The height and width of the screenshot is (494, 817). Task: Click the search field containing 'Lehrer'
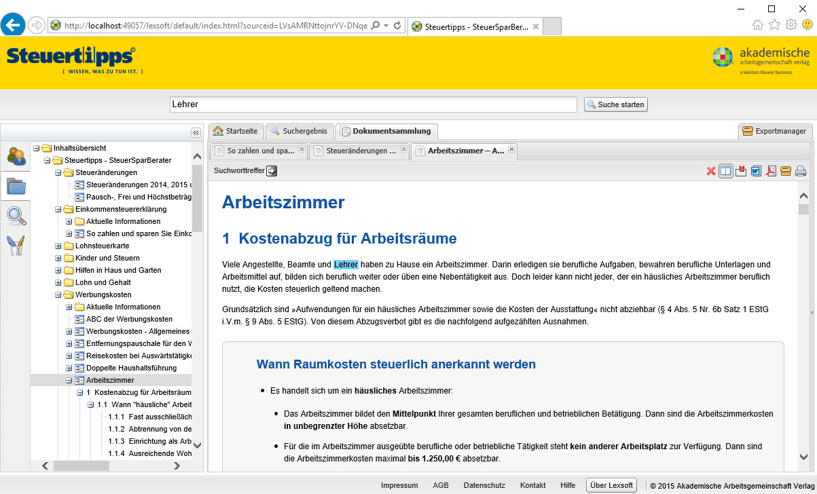coord(373,104)
